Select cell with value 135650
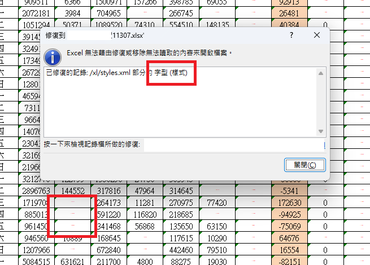The height and width of the screenshot is (265, 370). pos(181,226)
